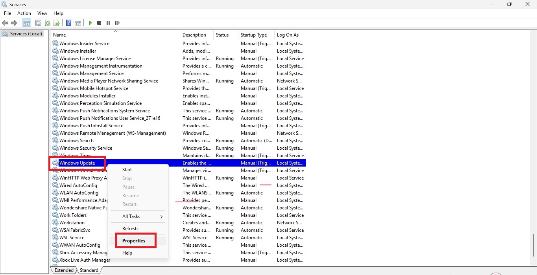Screen dimensions: 537x275
Task: Click gear icon beside Xbox Live Auth Manager
Action: (x=55, y=260)
